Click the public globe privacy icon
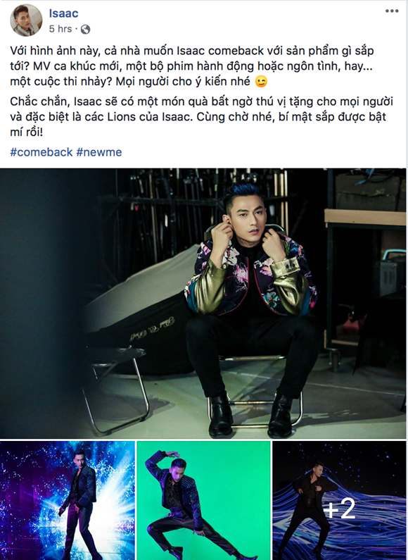Screen dimensions: 408x560 tap(85, 30)
